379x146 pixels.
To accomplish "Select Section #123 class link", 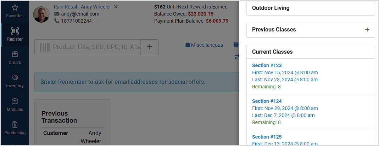I will (267, 65).
